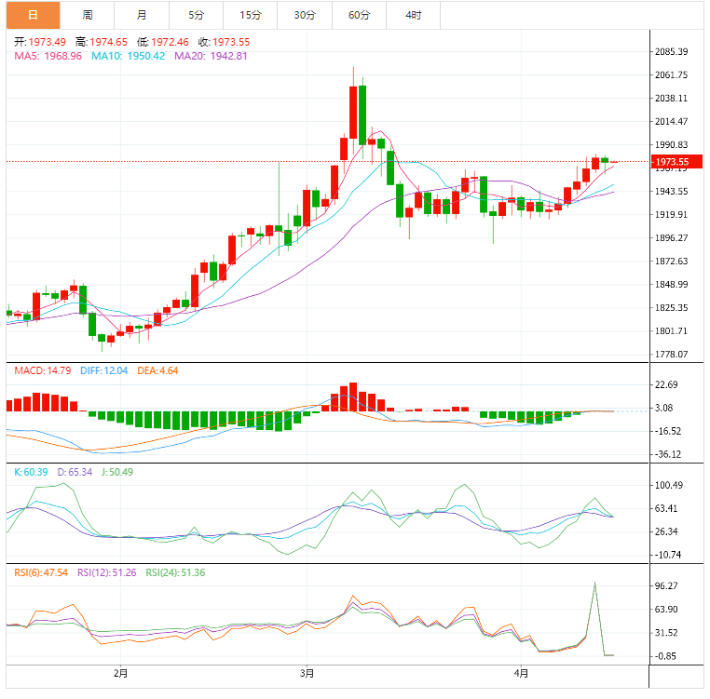Click the low price 低: 1972.46

(162, 42)
